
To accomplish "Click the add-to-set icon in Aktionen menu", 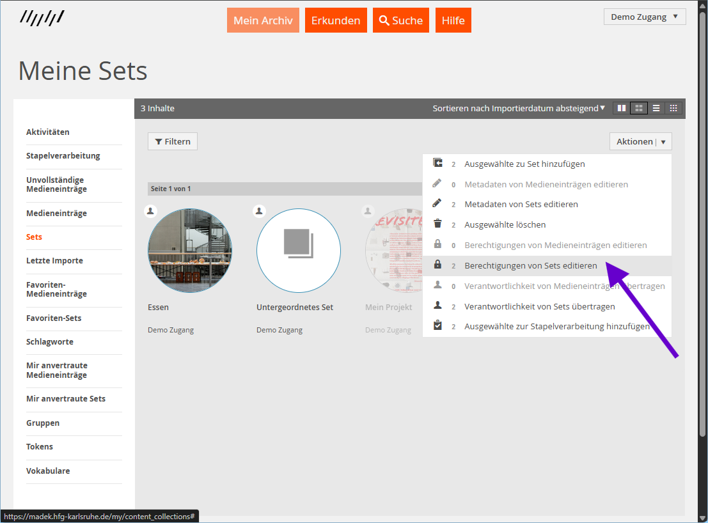I will (437, 163).
